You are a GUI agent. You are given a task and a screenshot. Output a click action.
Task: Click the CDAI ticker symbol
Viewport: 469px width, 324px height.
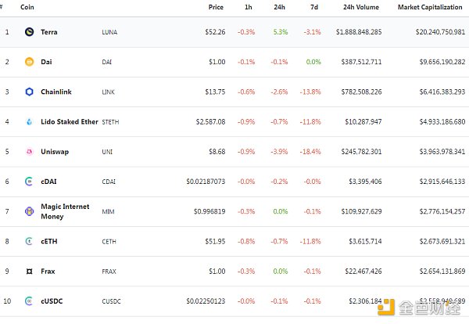(109, 182)
